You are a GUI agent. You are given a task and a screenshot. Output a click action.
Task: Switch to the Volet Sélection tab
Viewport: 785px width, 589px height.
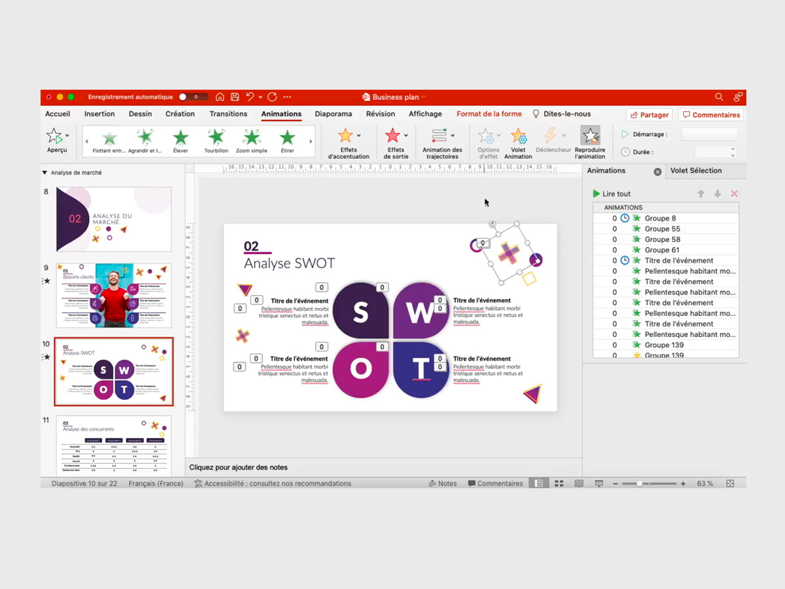point(696,171)
